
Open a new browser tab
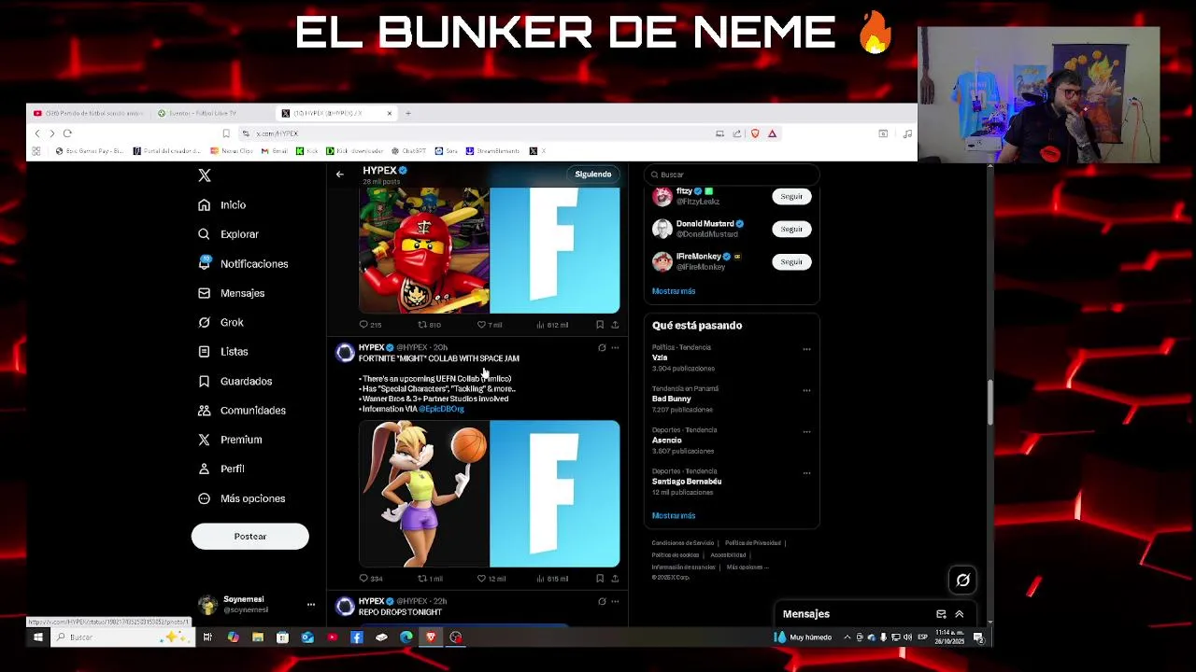(x=408, y=113)
